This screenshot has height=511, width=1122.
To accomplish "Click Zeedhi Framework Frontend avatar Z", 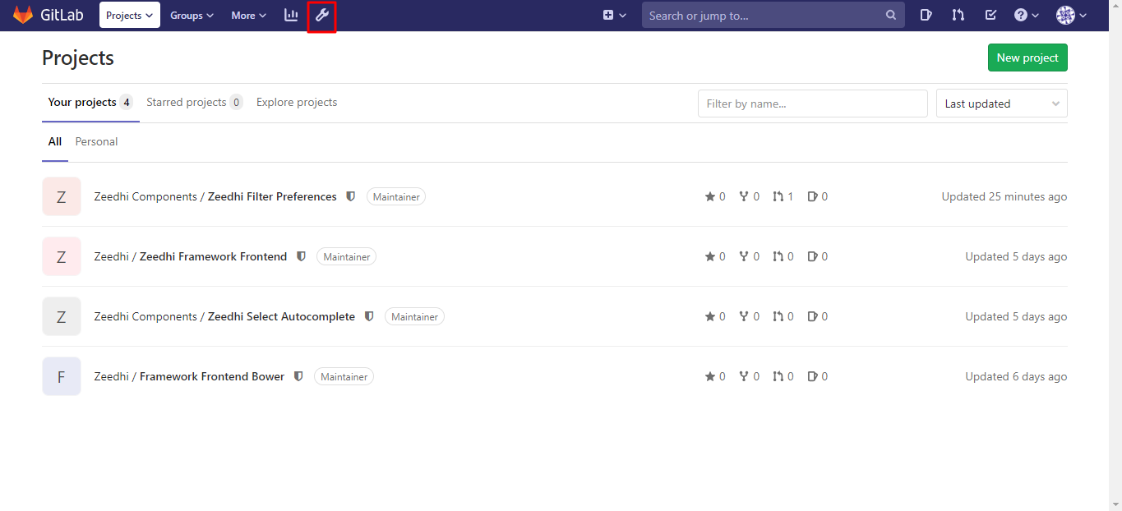I will (62, 256).
